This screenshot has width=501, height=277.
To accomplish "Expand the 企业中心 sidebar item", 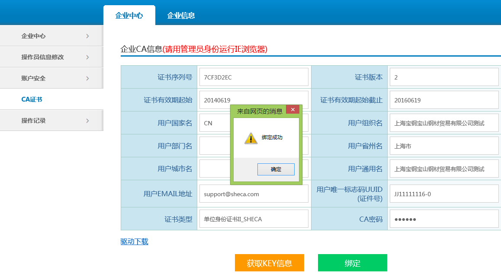I will pos(51,36).
